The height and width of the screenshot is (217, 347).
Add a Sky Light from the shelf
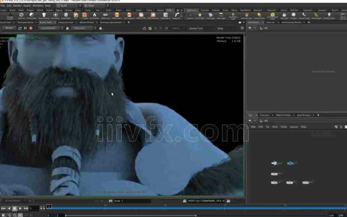(285, 15)
